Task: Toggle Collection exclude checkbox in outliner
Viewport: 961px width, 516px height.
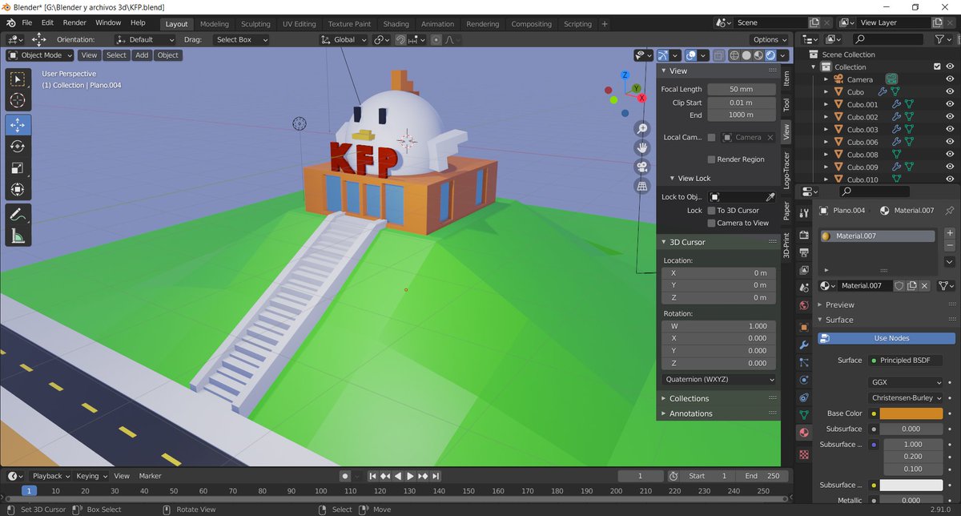Action: [x=937, y=67]
